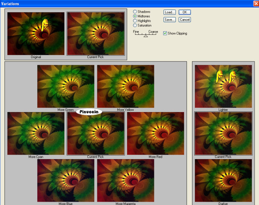Click the Cancel button
The image size is (259, 205).
point(185,20)
